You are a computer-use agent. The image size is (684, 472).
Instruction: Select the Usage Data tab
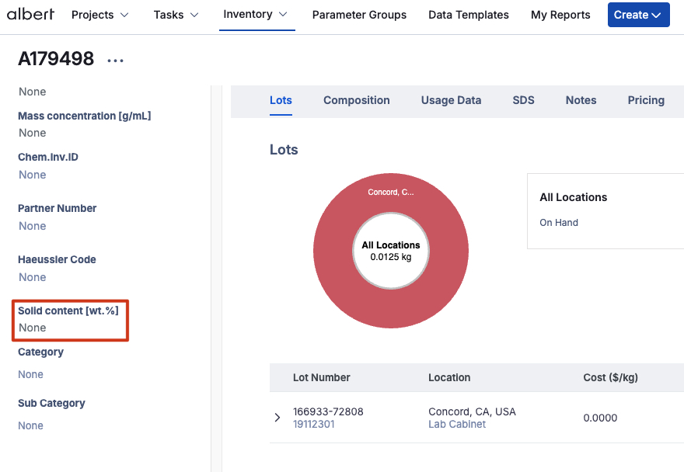(451, 100)
